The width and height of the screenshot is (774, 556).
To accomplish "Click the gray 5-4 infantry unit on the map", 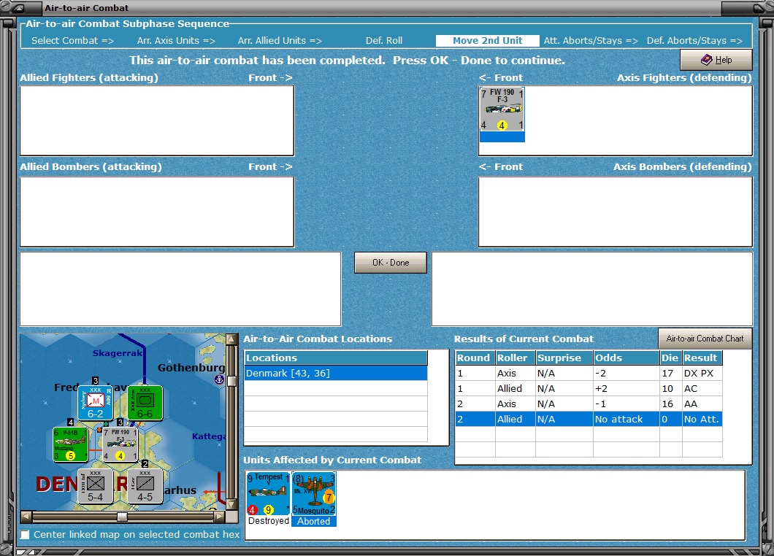I will [95, 486].
